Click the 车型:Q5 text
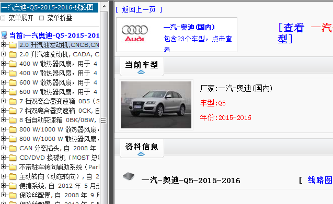Screen dimensions: 333x204 click(x=213, y=103)
